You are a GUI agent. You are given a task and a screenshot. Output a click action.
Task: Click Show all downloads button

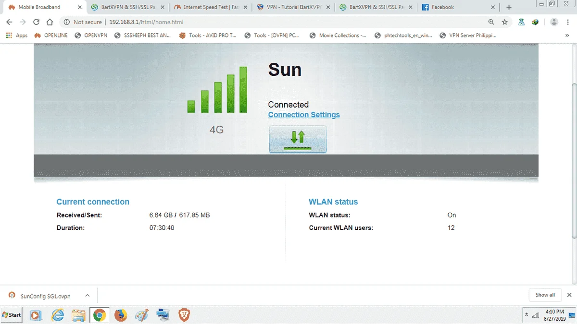click(x=545, y=295)
